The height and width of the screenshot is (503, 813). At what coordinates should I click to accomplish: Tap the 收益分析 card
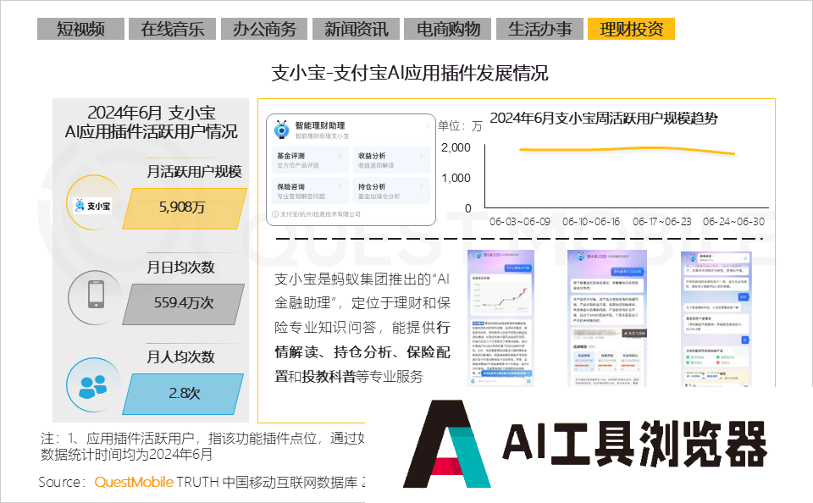click(391, 160)
